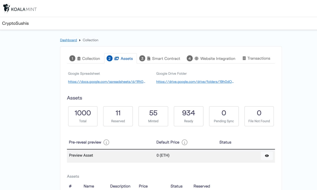Click the KoalaMint koala logo
Viewport: 317px width, 190px height.
(x=6, y=8)
